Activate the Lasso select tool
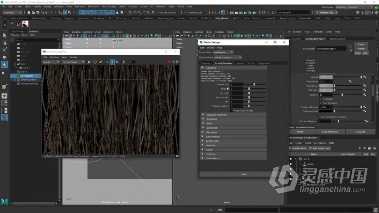379x213 pixels. pyautogui.click(x=4, y=43)
